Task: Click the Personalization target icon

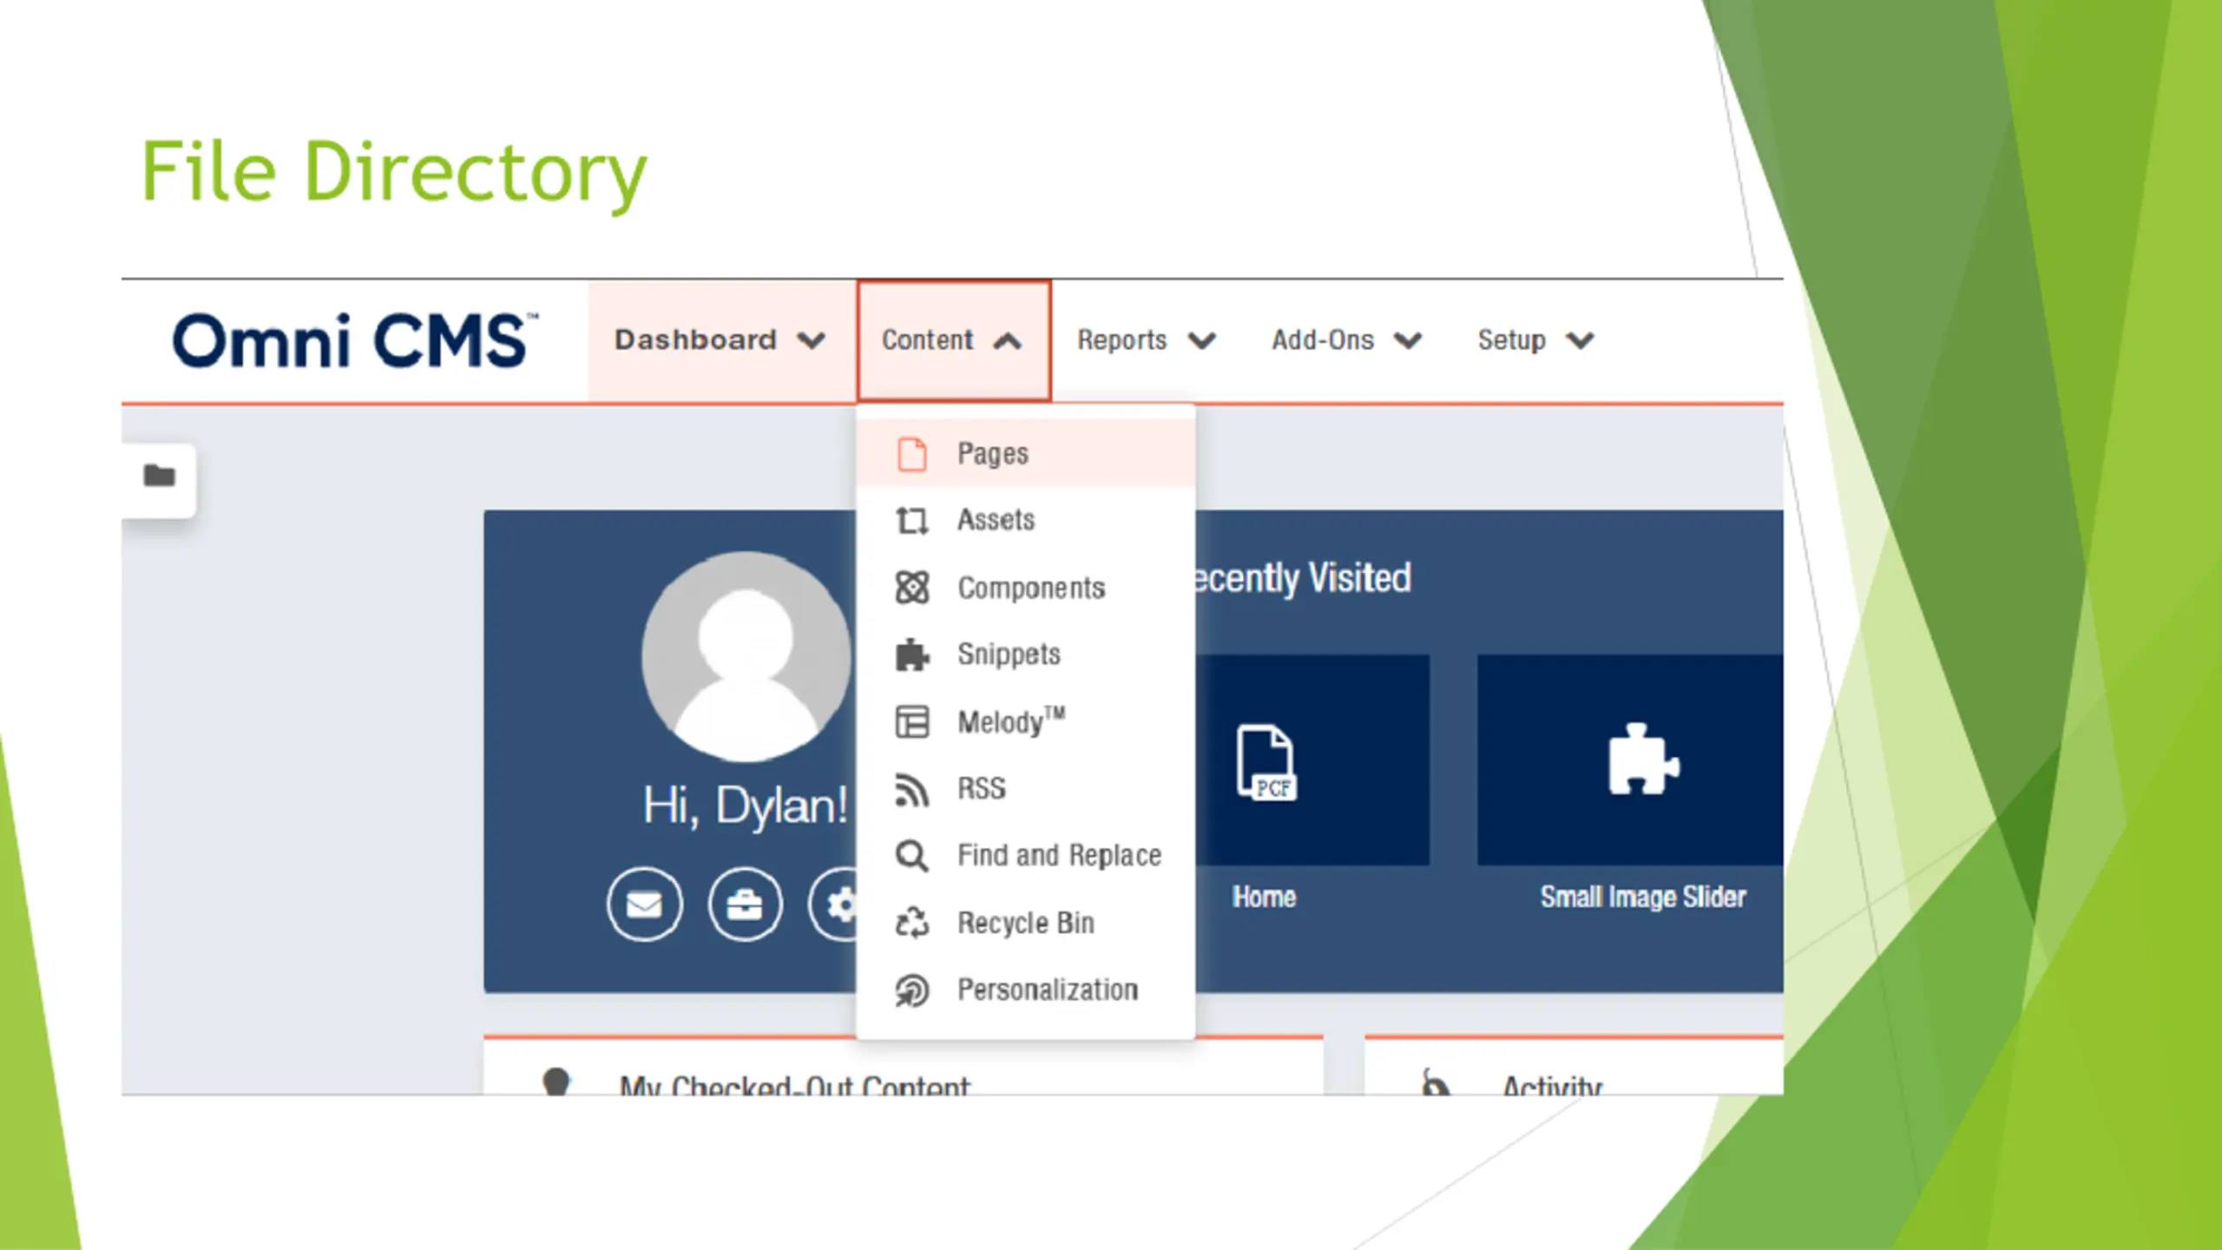Action: coord(911,990)
